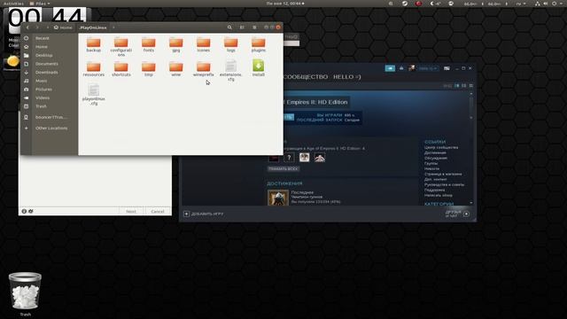567x319 pixels.
Task: Open the plugins folder
Action: 258,44
